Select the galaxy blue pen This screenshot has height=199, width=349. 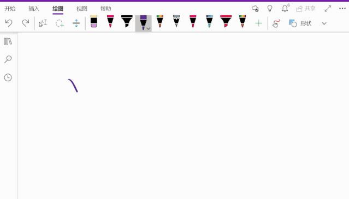pos(209,21)
